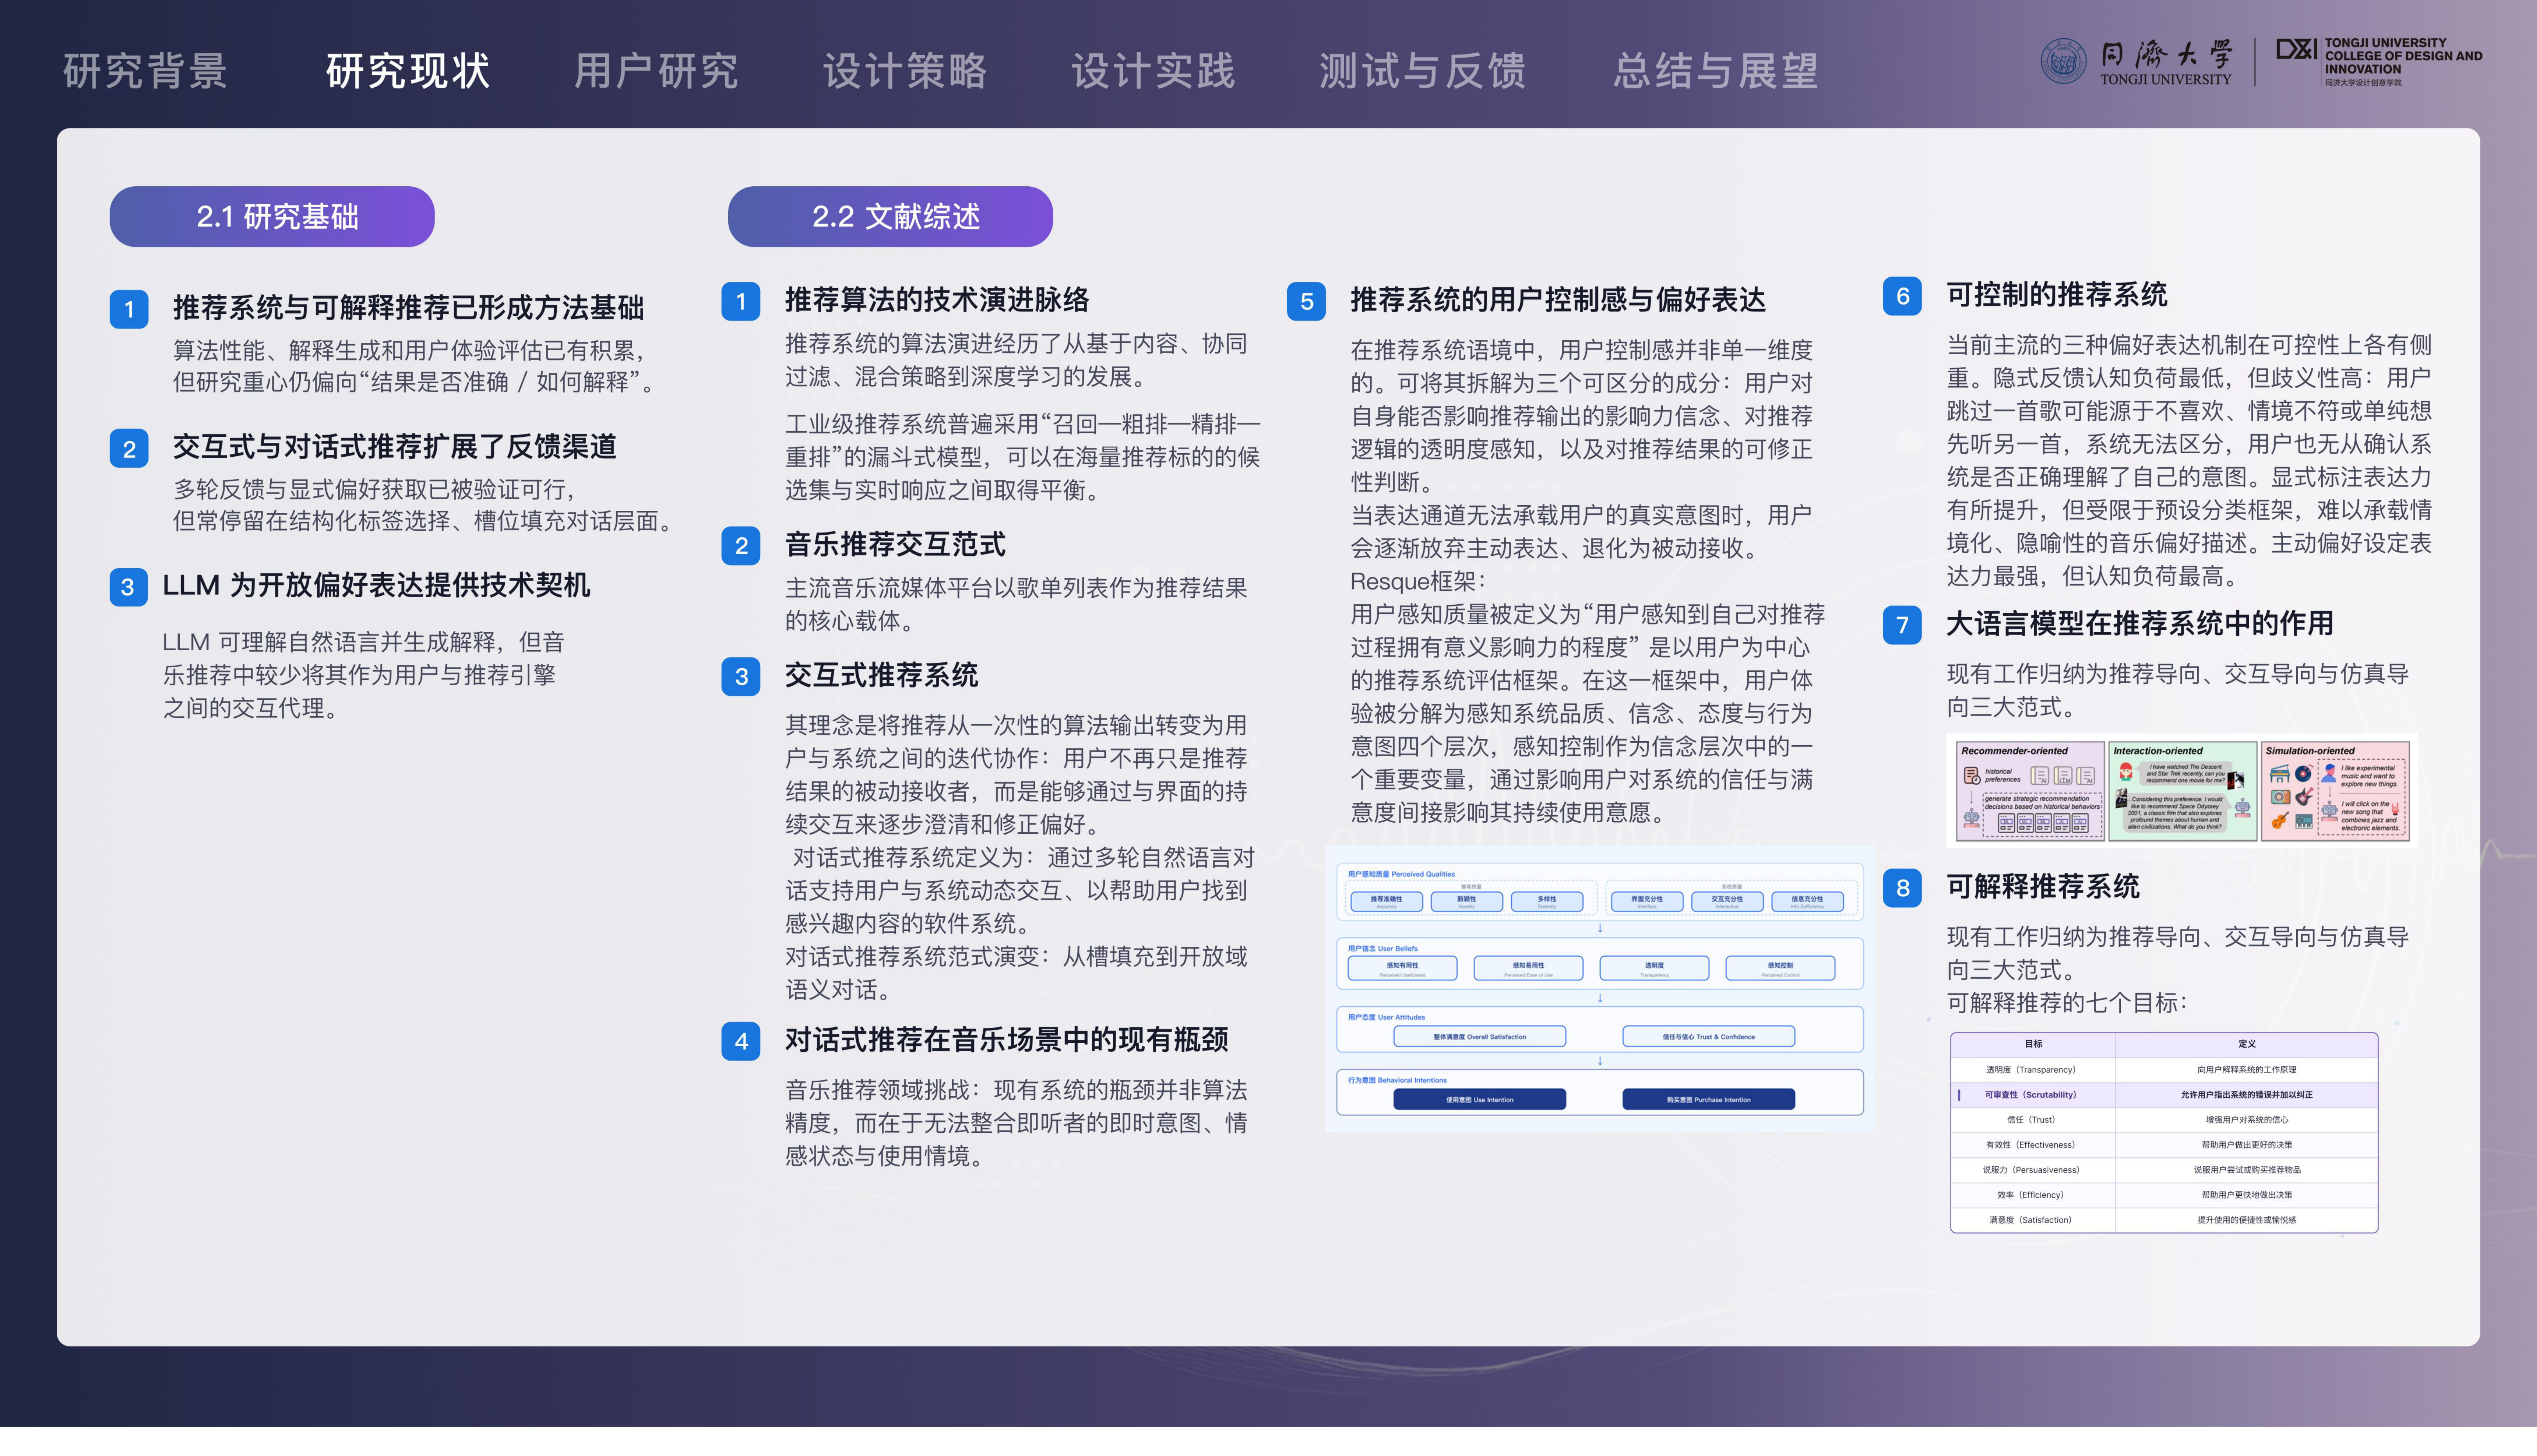
Task: Click heading 交互式与对话式推荐扩展了反馈渠道
Action: coord(394,447)
